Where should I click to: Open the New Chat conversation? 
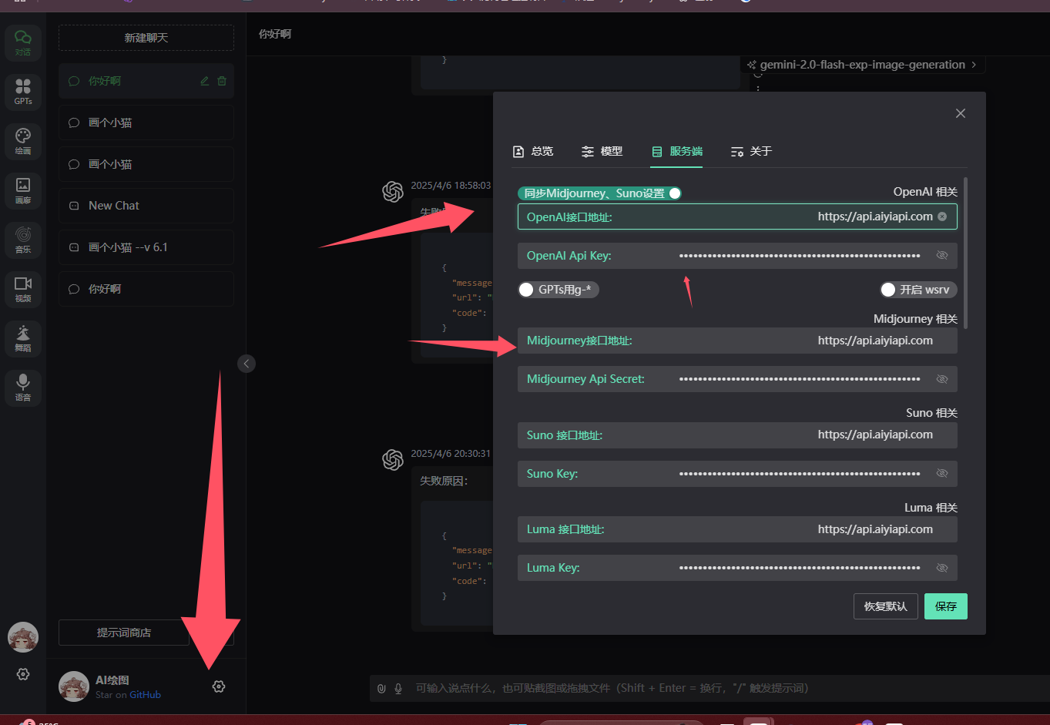pyautogui.click(x=146, y=206)
